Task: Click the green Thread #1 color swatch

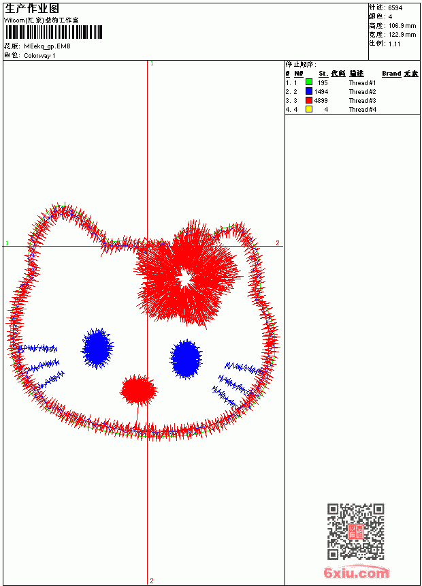Action: [309, 82]
